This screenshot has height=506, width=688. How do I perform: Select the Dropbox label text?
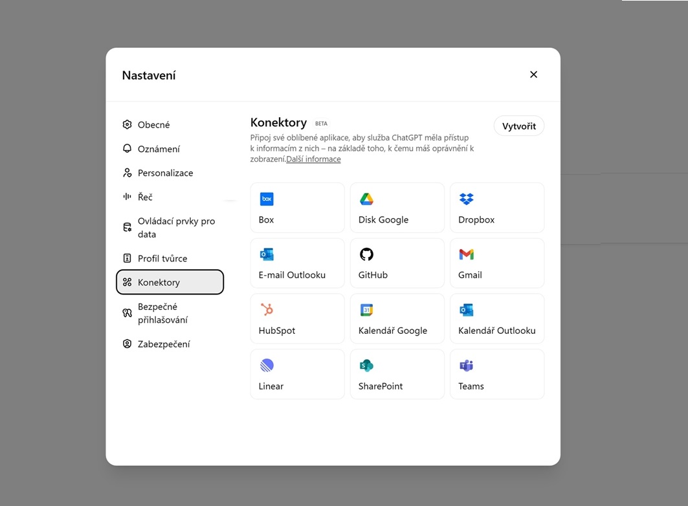pyautogui.click(x=476, y=219)
